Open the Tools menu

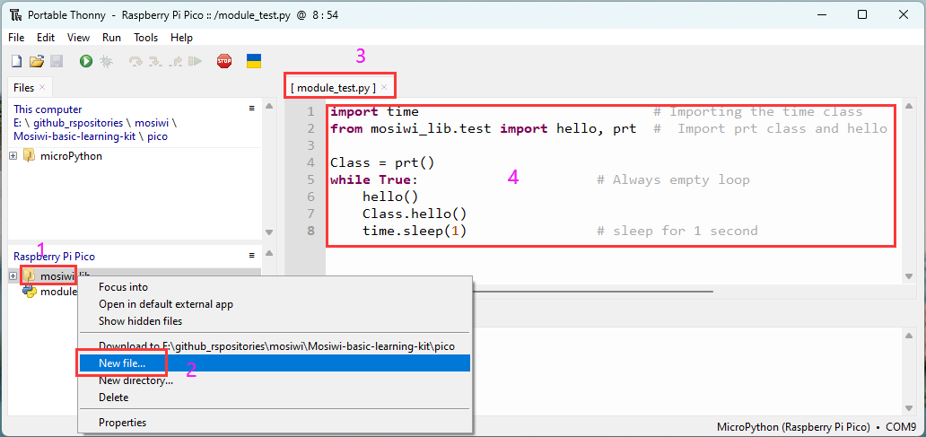tap(146, 37)
